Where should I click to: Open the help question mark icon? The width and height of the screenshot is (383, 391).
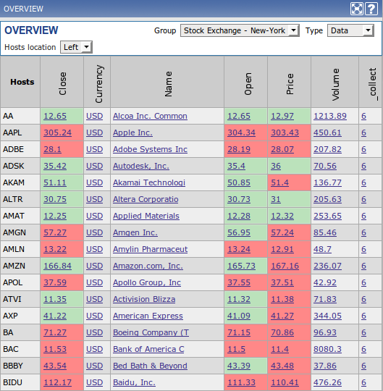click(371, 9)
